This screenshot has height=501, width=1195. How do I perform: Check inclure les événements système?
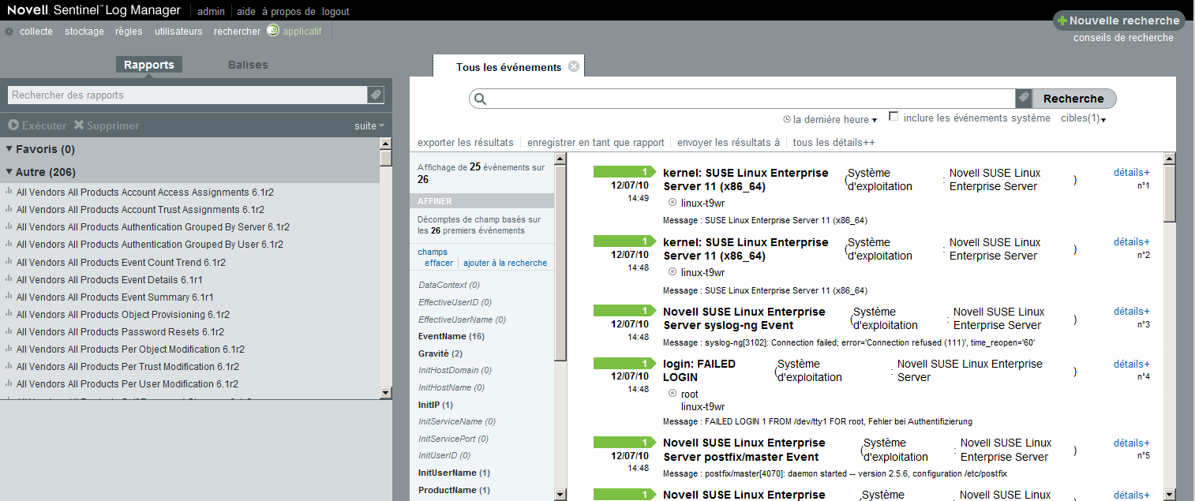893,117
